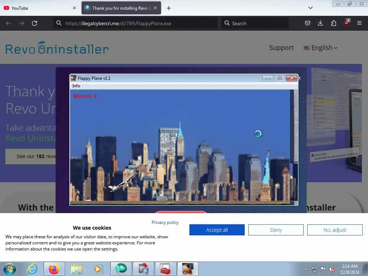Reload the current page
368x276 pixels.
pos(34,23)
